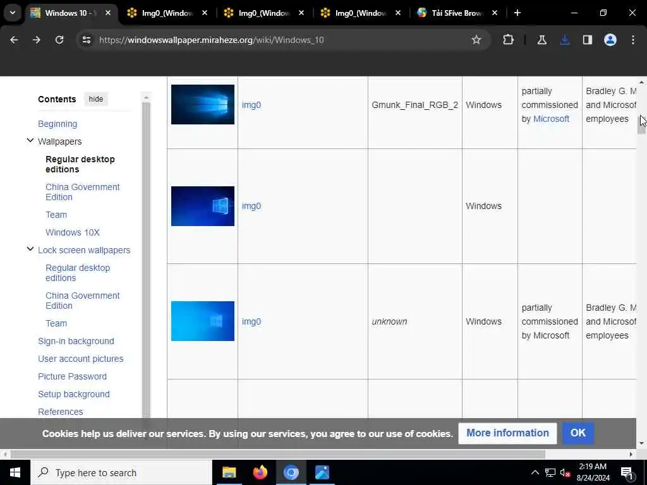Go to Team under Wallpapers
The image size is (647, 485).
coord(56,215)
